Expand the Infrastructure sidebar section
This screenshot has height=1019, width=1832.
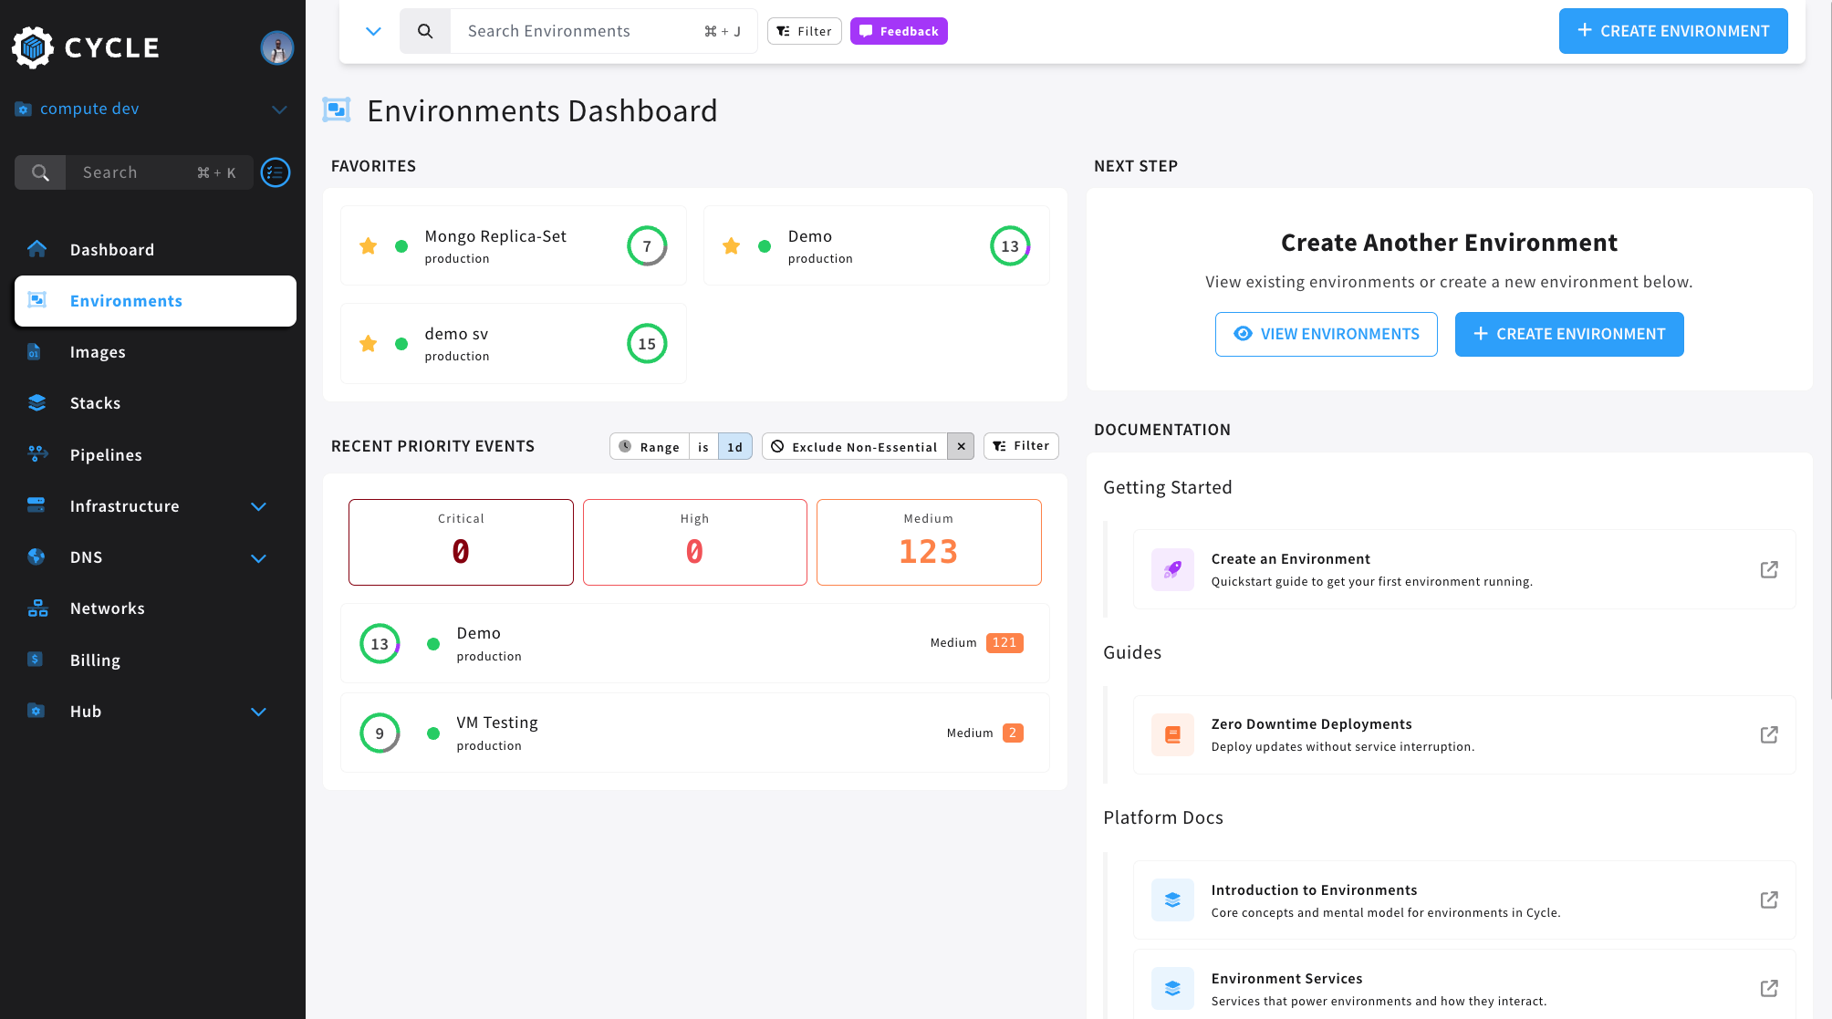(258, 506)
